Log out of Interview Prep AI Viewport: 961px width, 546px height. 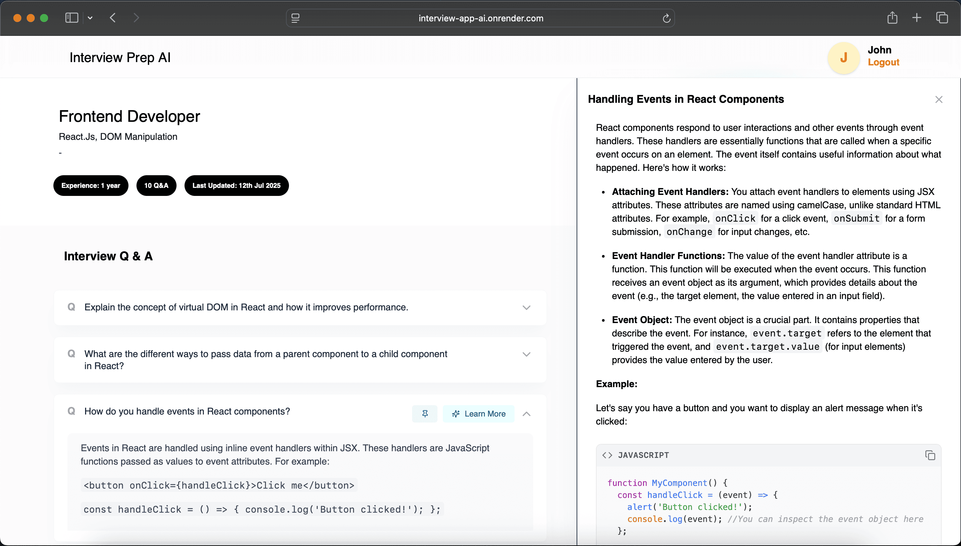coord(883,62)
